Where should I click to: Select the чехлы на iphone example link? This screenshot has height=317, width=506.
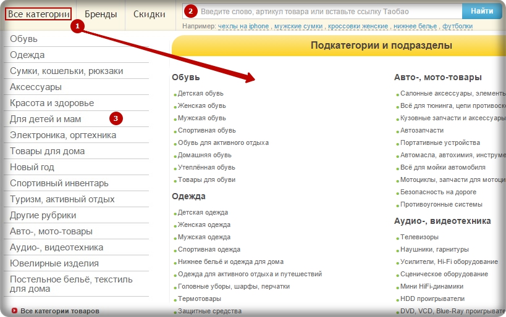(x=243, y=26)
